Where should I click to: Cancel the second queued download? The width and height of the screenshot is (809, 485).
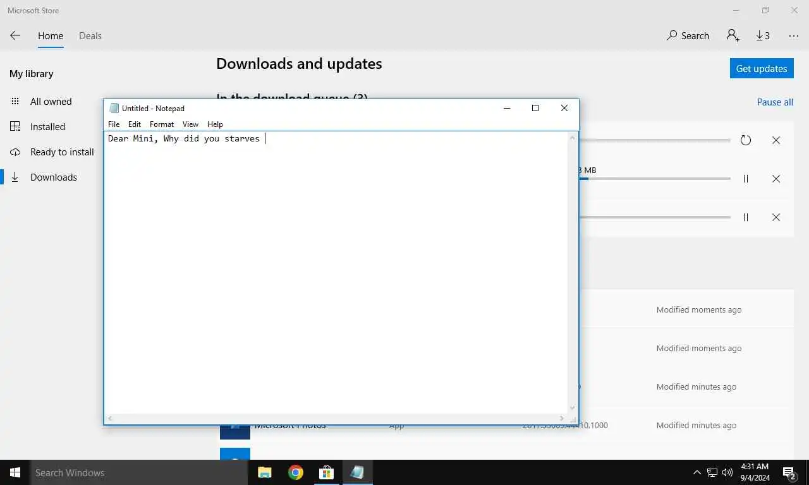[776, 179]
